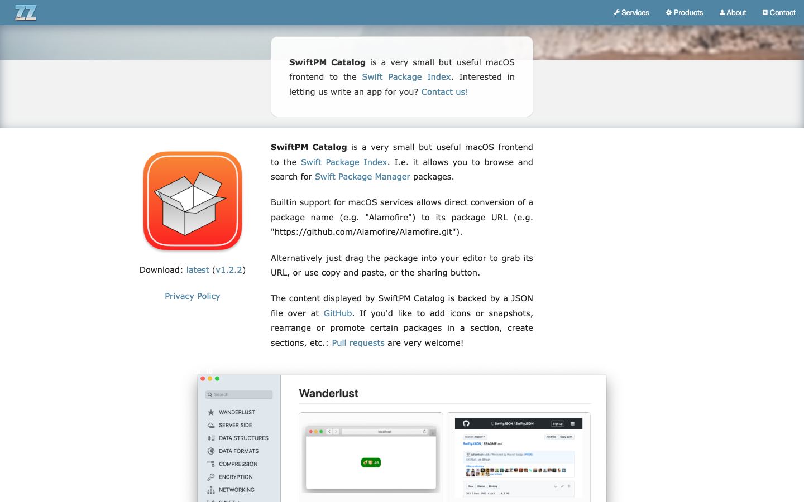Select the Compression sidebar icon
The image size is (804, 502).
[211, 464]
